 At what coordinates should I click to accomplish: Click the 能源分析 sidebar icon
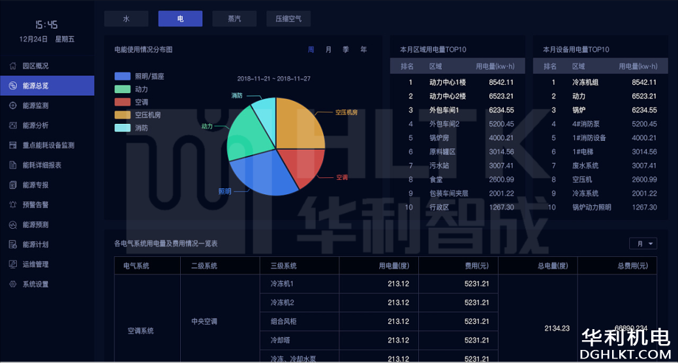point(13,125)
